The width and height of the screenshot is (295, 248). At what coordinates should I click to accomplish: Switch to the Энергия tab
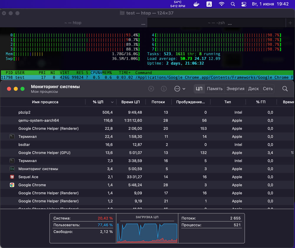click(235, 89)
